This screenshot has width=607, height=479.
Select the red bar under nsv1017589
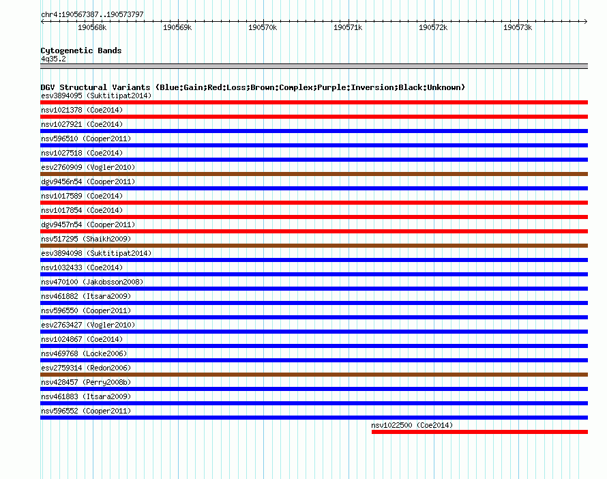[x=314, y=203]
